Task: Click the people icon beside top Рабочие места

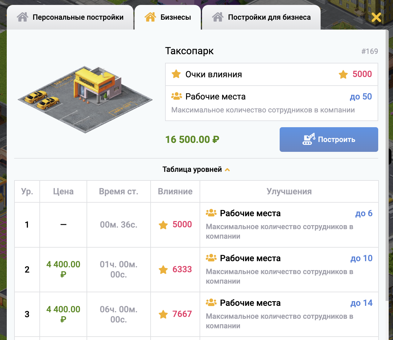Action: tap(176, 96)
